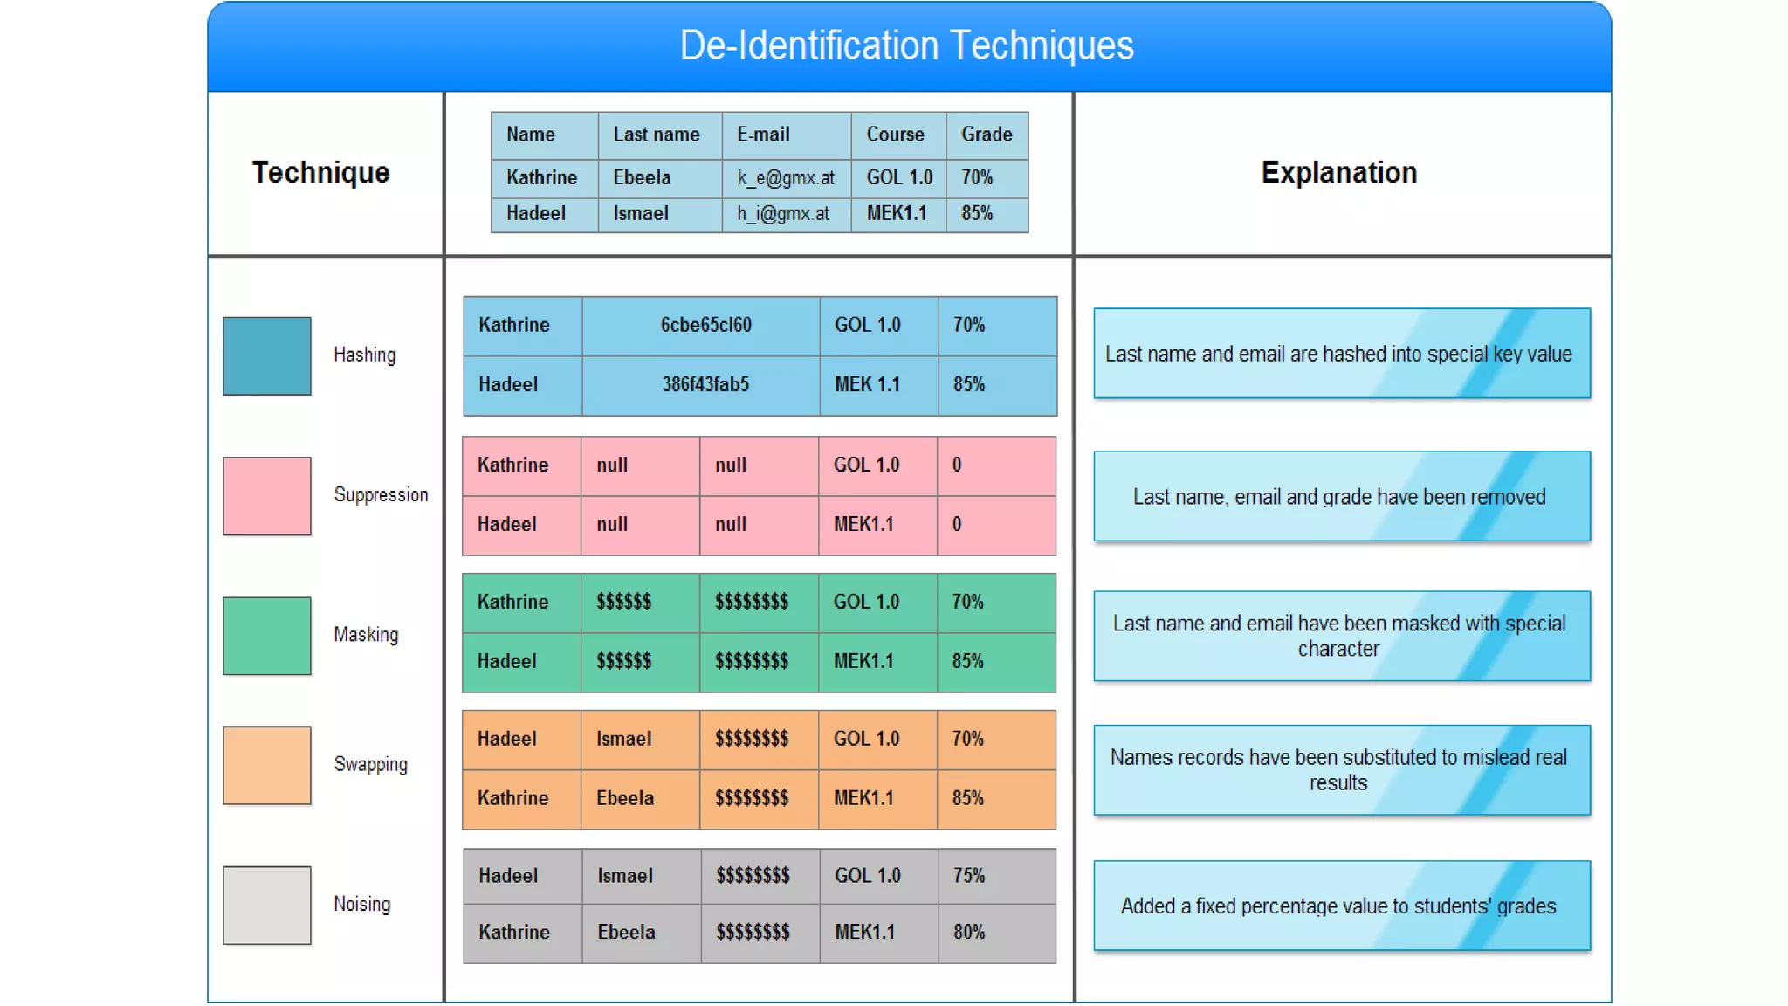
Task: Click the Explanation column heading
Action: click(x=1338, y=173)
